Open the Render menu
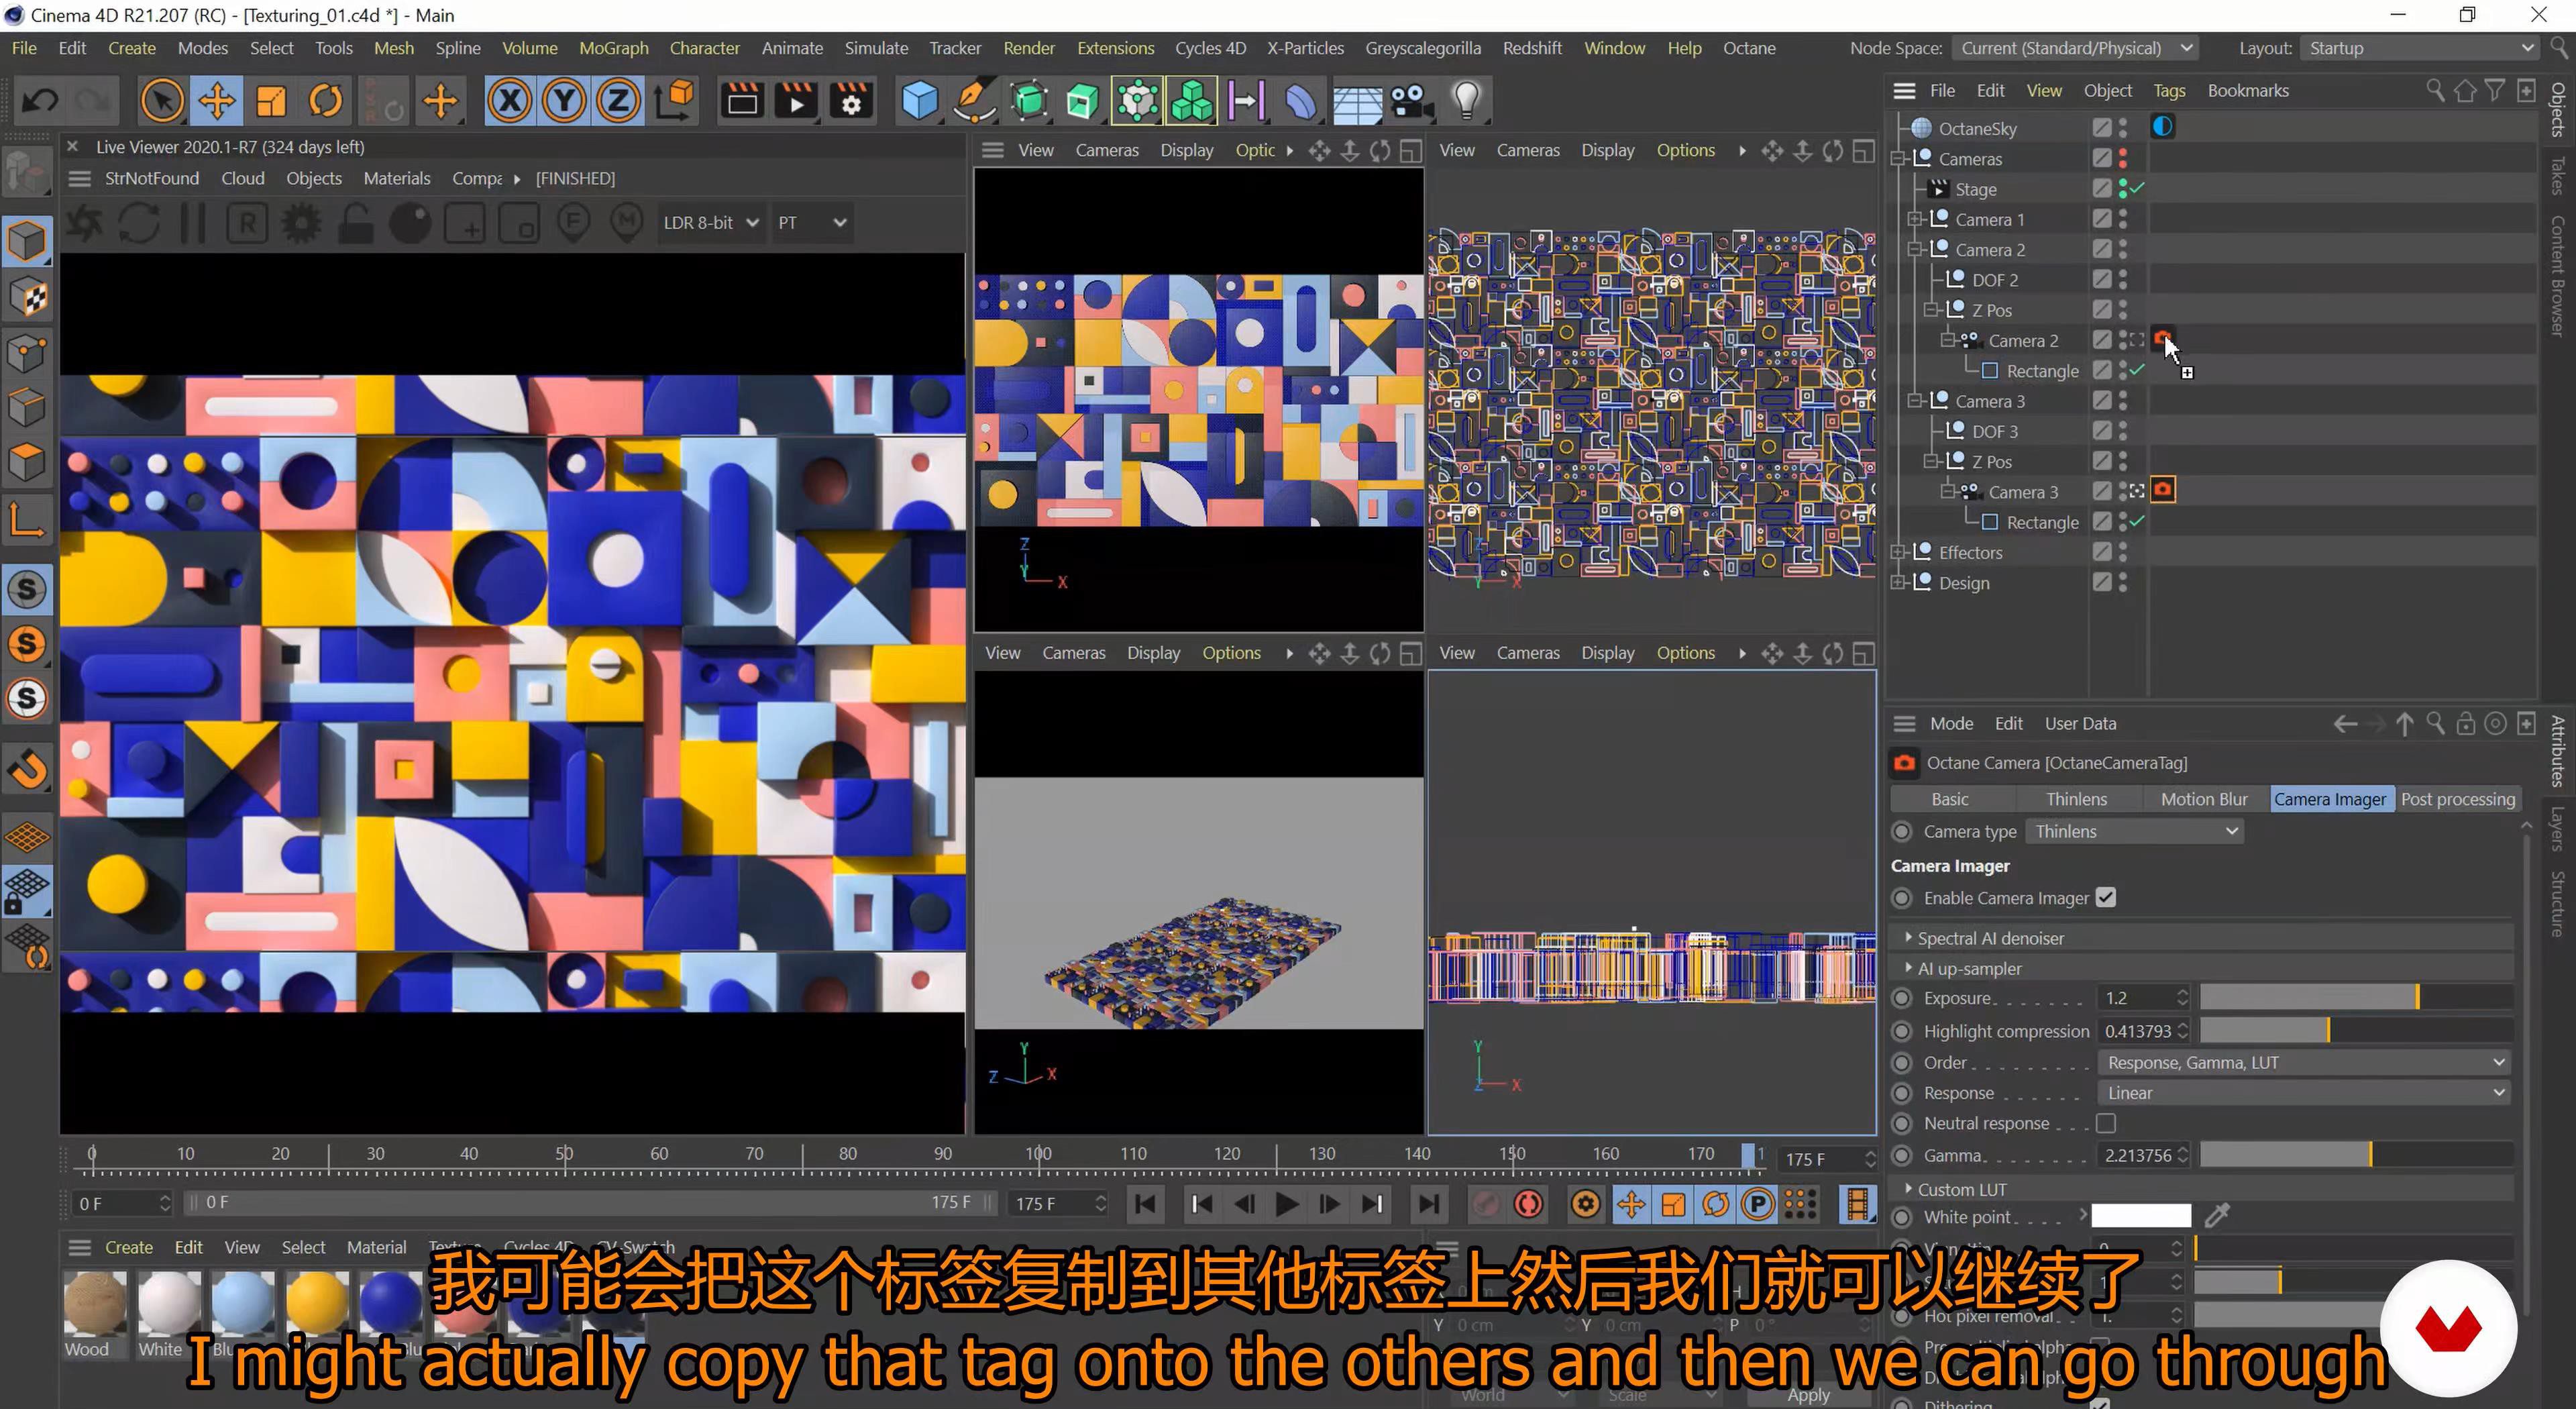Viewport: 2576px width, 1409px height. 1029,48
